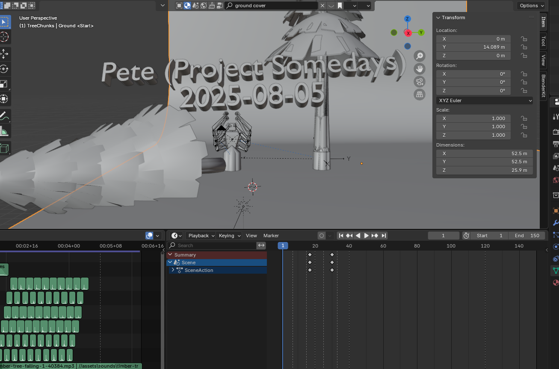The image size is (559, 369).
Task: Click the End frame field showing 150
Action: coord(527,236)
